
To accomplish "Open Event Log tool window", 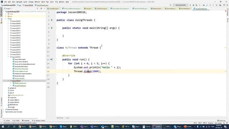I will (x=221, y=121).
